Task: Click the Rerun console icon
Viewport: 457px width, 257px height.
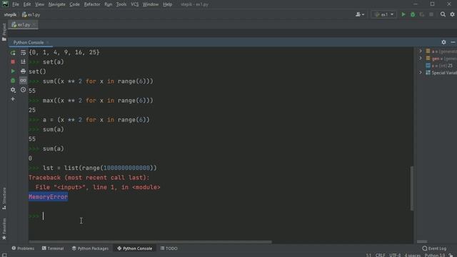Action: point(13,53)
